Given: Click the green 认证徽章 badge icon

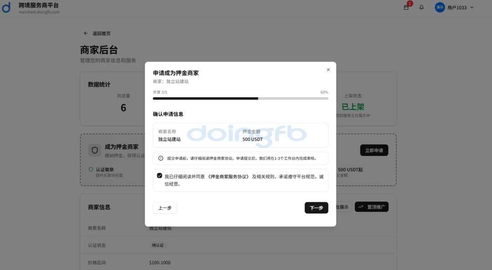Looking at the screenshot, I should pyautogui.click(x=91, y=170).
